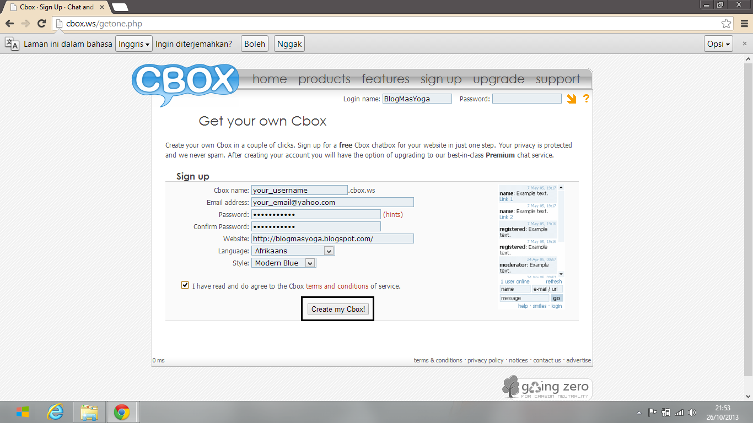Image resolution: width=753 pixels, height=423 pixels.
Task: Bookmark the page using the star icon
Action: 727,24
